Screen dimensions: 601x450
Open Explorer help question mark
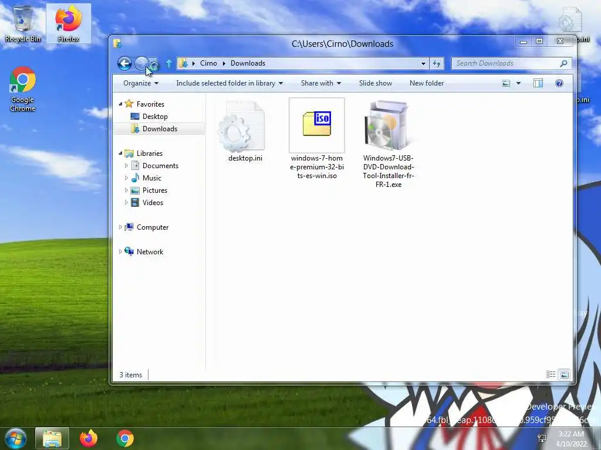pyautogui.click(x=559, y=83)
